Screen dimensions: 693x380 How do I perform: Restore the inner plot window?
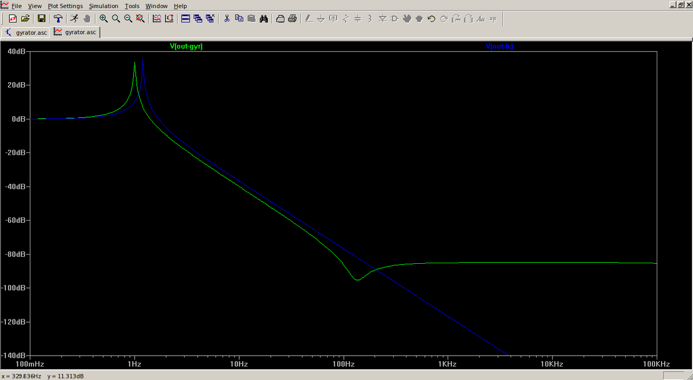click(680, 5)
